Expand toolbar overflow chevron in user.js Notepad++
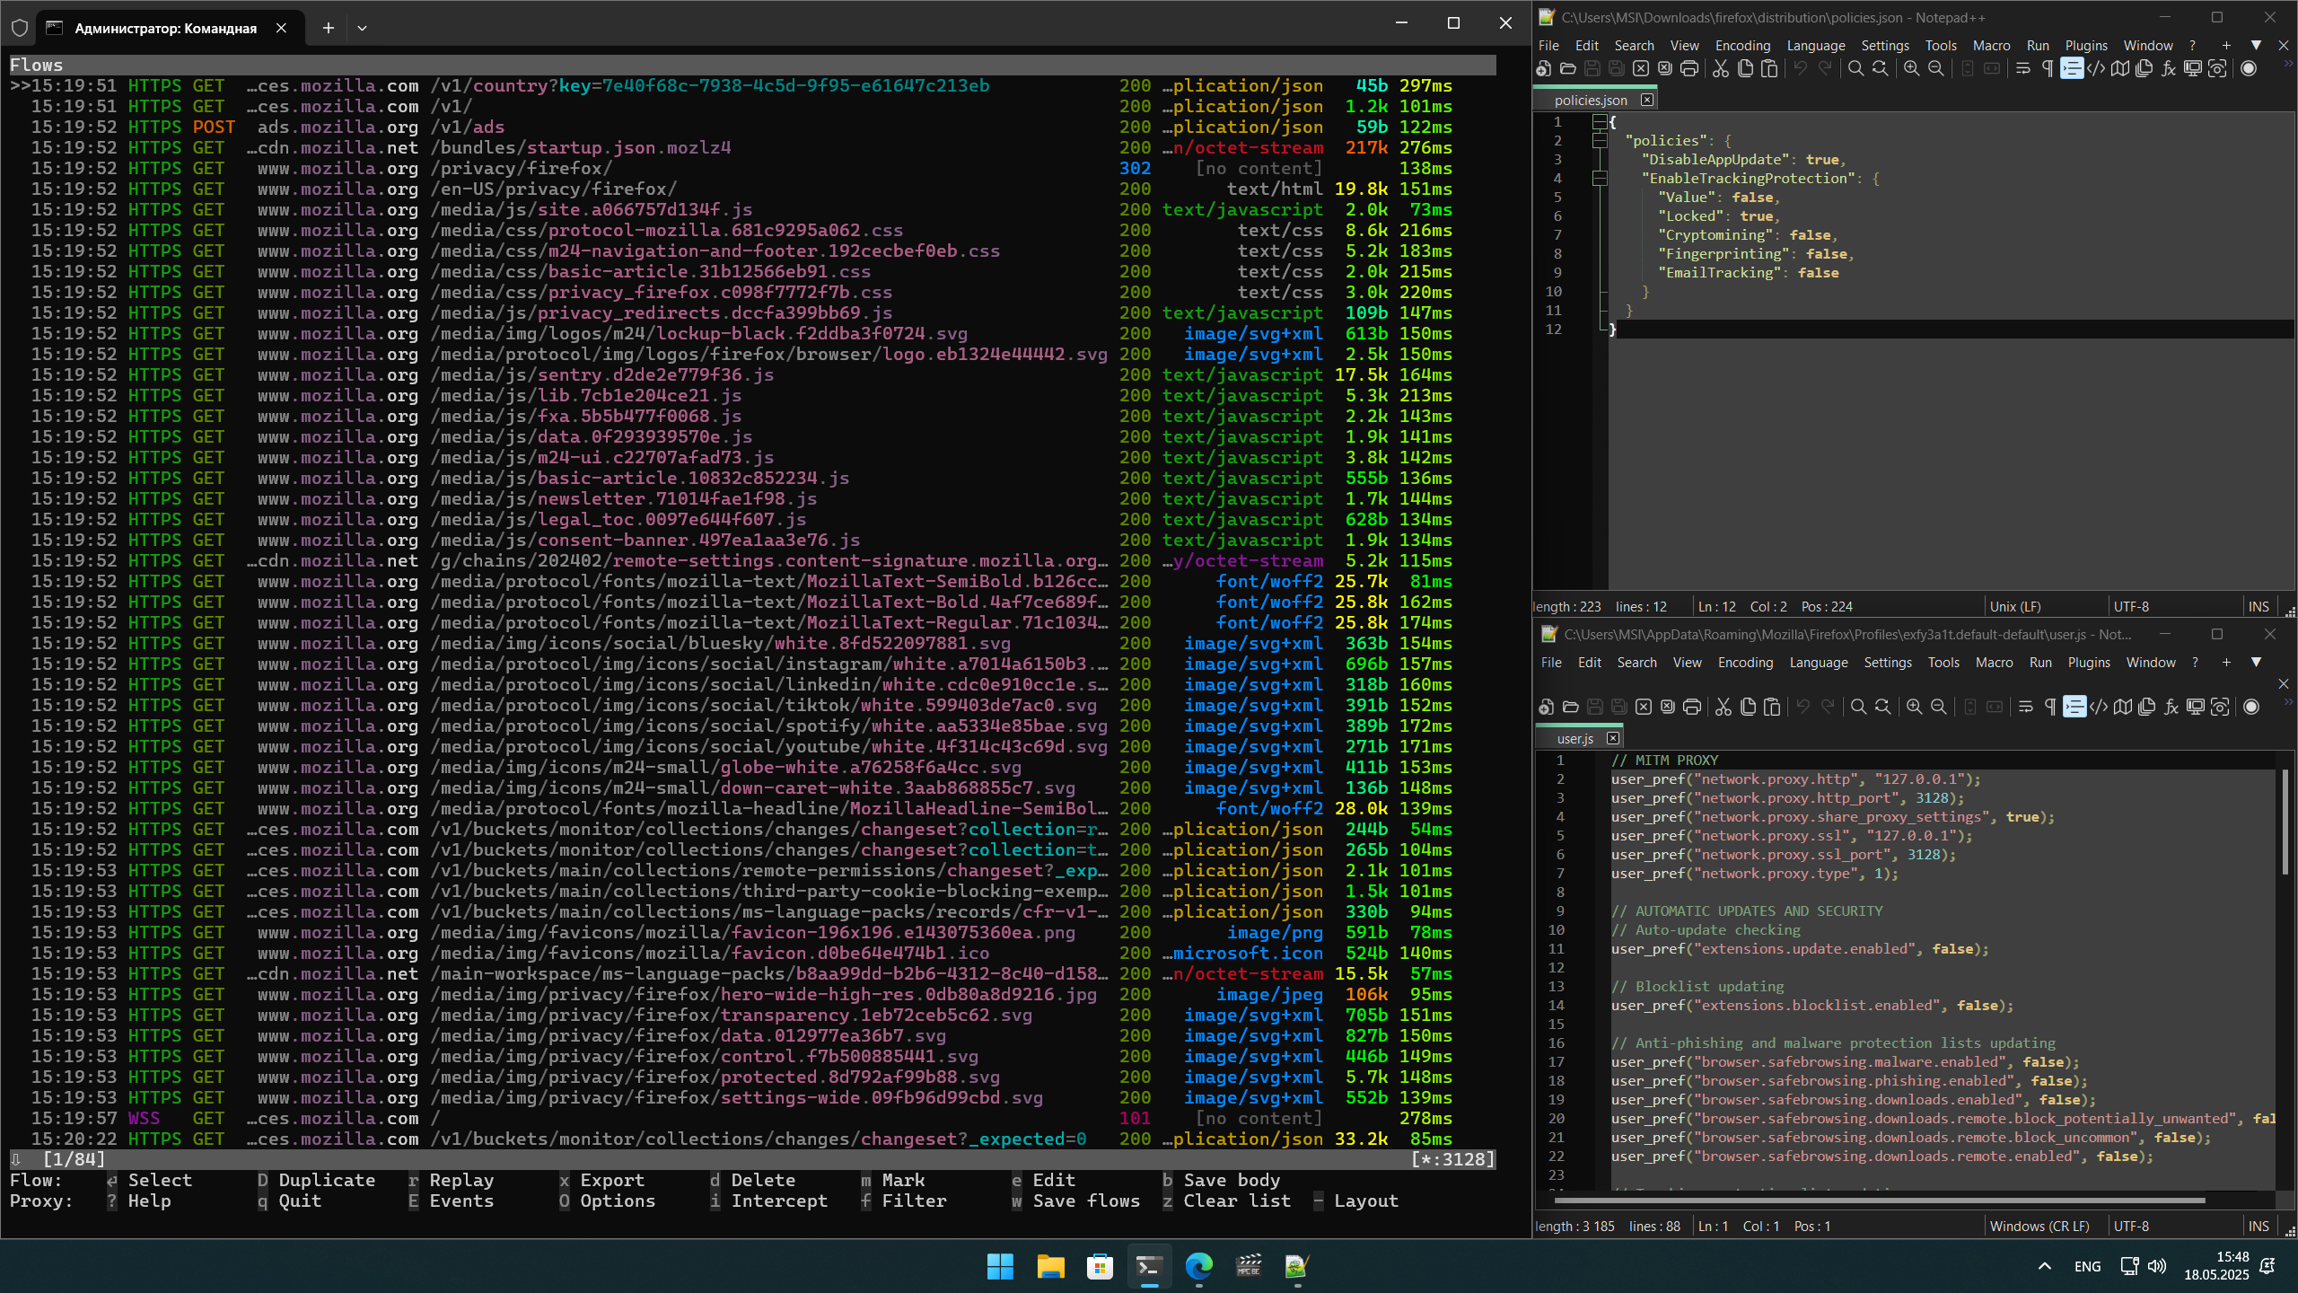The height and width of the screenshot is (1293, 2298). click(2287, 702)
